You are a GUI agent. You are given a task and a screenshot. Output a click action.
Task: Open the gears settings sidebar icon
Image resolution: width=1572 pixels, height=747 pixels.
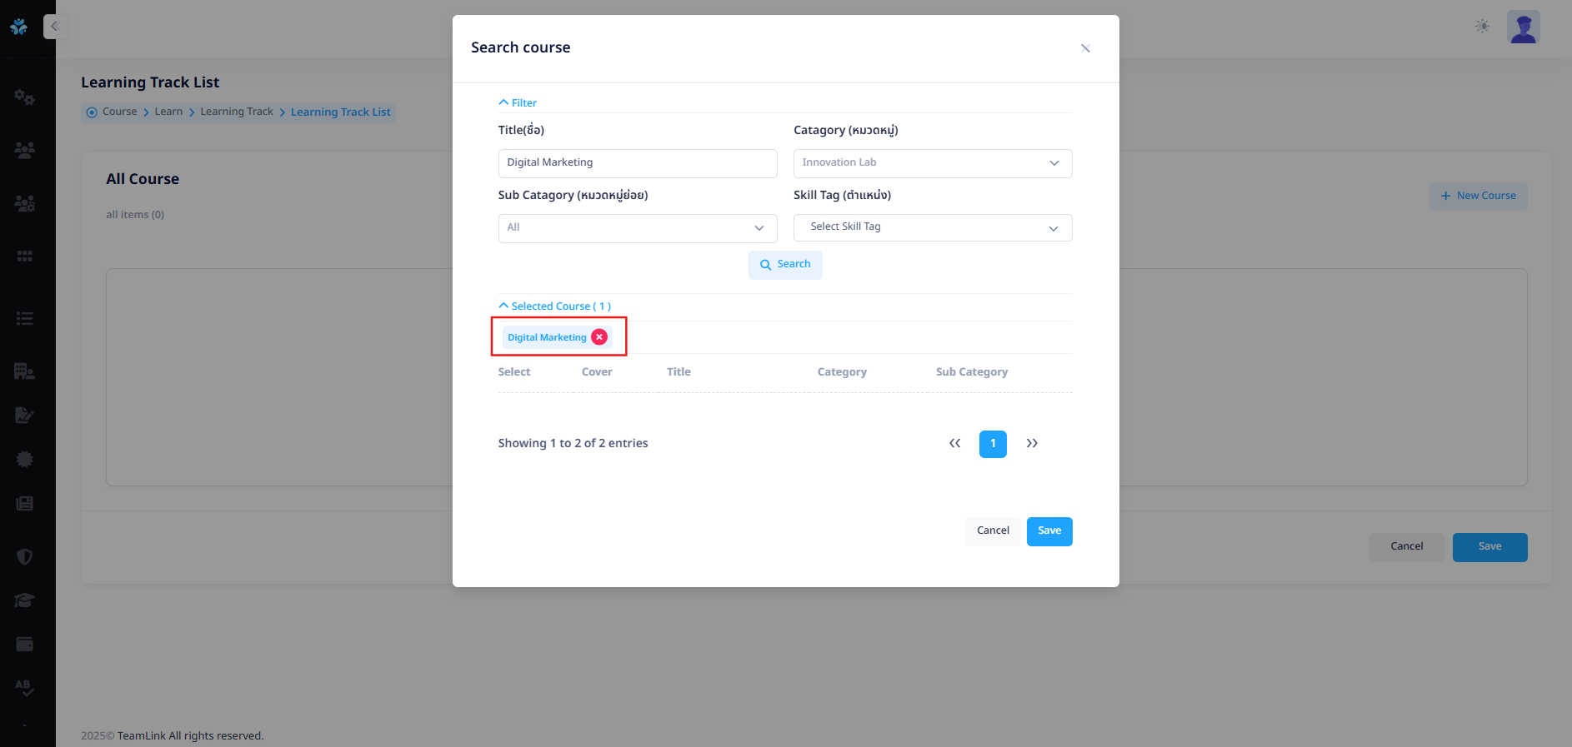[x=24, y=97]
